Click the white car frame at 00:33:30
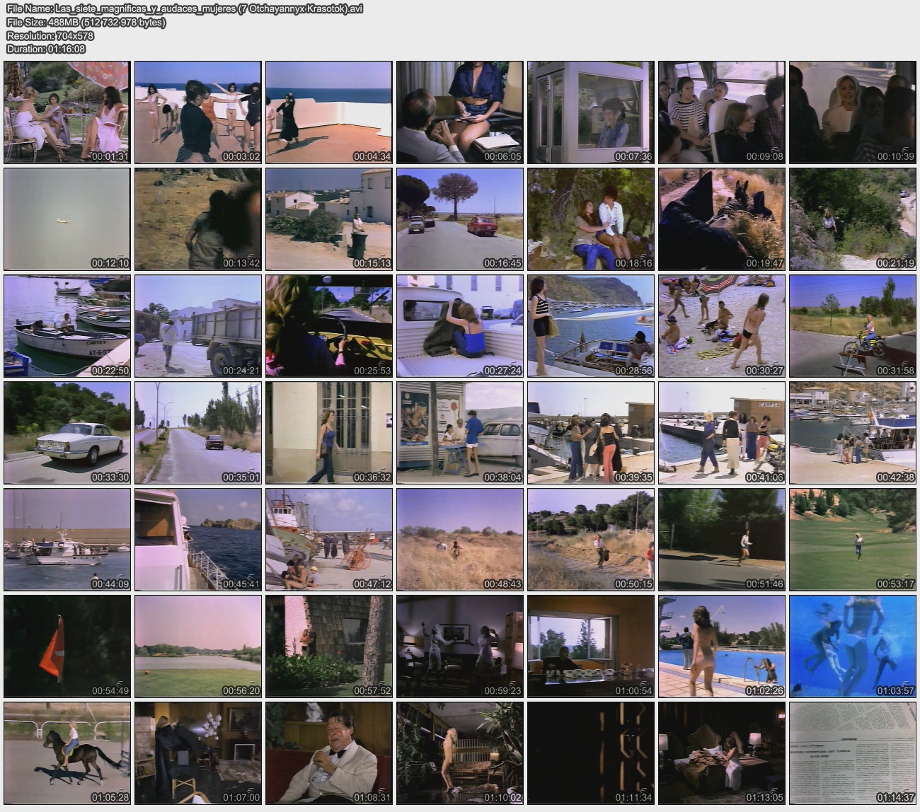 tap(67, 433)
